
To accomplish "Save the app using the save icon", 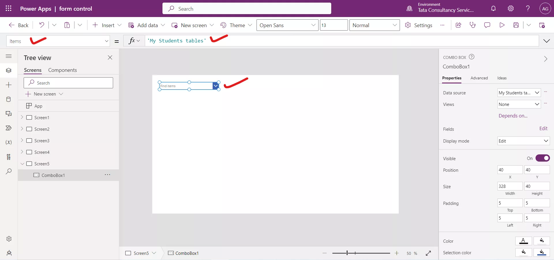I will 516,25.
